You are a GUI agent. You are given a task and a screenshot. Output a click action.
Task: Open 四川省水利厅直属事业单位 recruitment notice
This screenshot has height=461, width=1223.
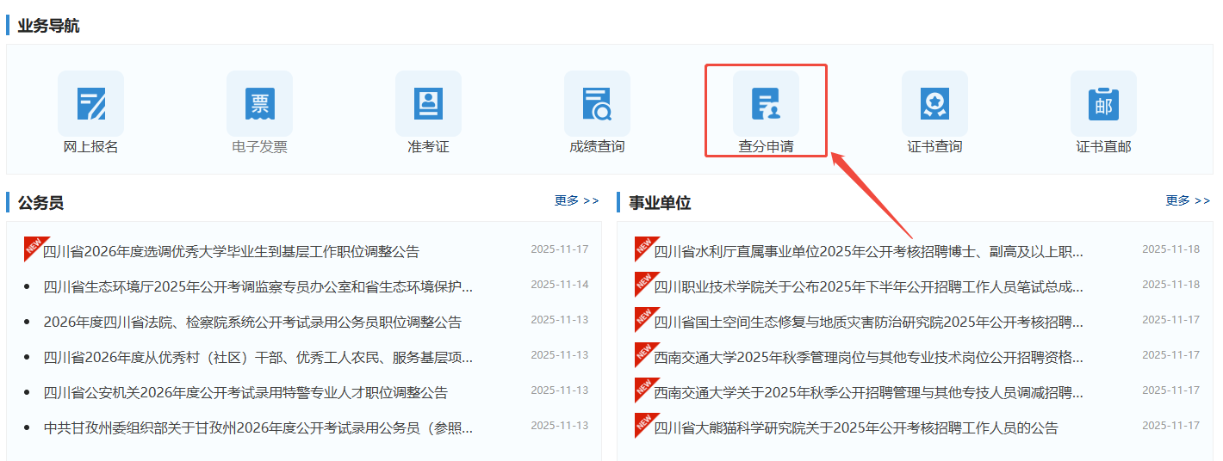click(868, 252)
